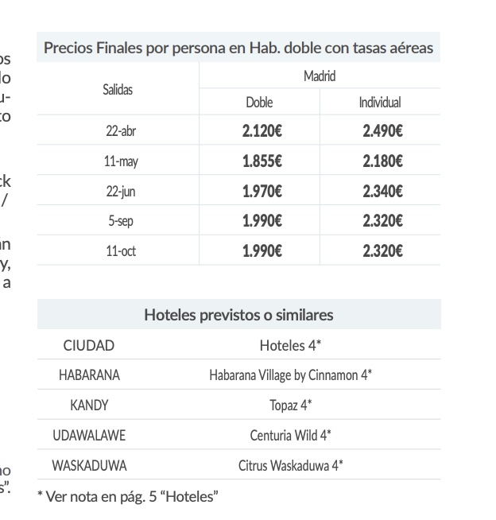Click the Topaz 4* hotel entry
This screenshot has width=496, height=520.
[x=290, y=405]
